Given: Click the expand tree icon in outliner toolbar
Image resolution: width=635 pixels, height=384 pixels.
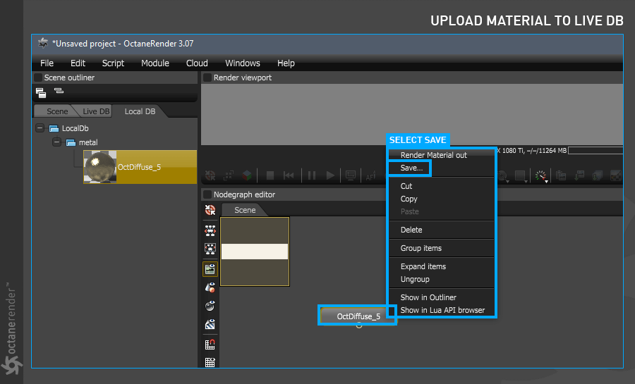Looking at the screenshot, I should point(59,91).
